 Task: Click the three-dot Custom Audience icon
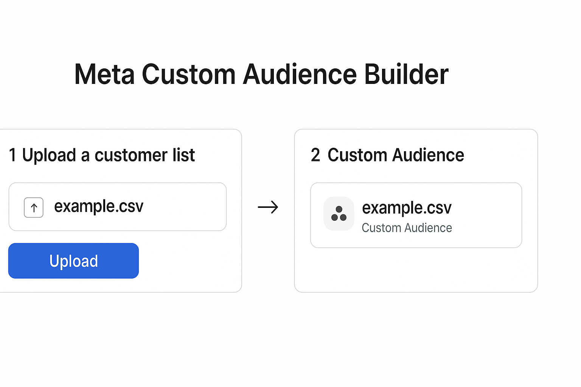pyautogui.click(x=339, y=214)
